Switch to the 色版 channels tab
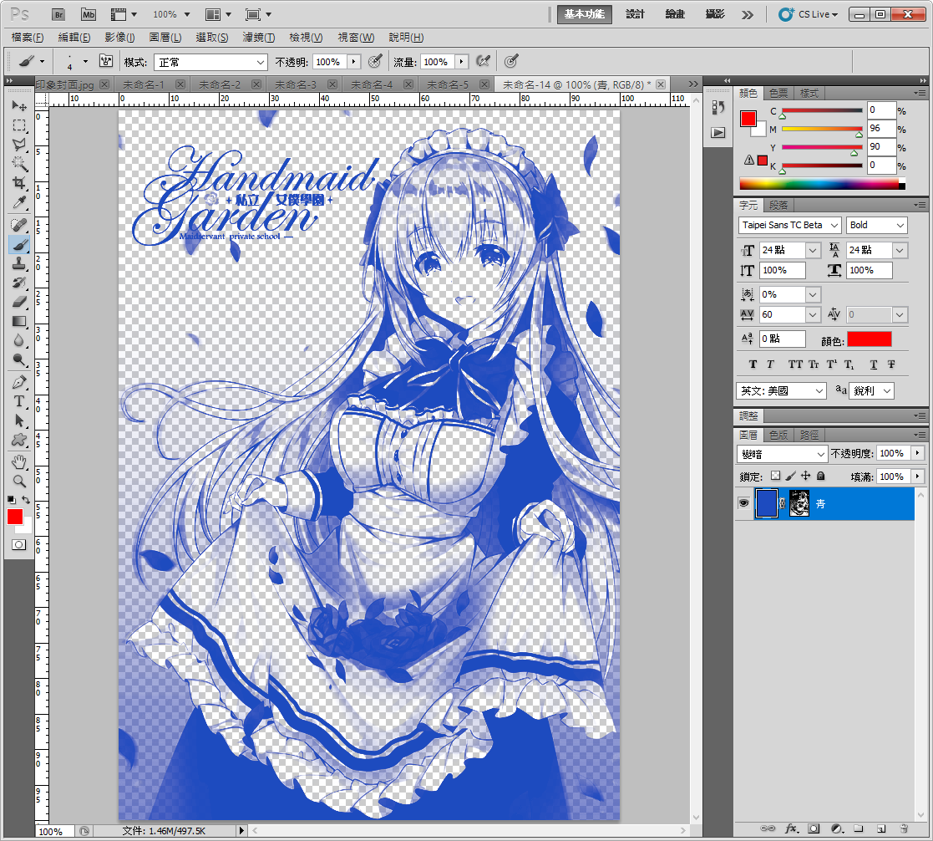This screenshot has height=841, width=933. tap(778, 435)
